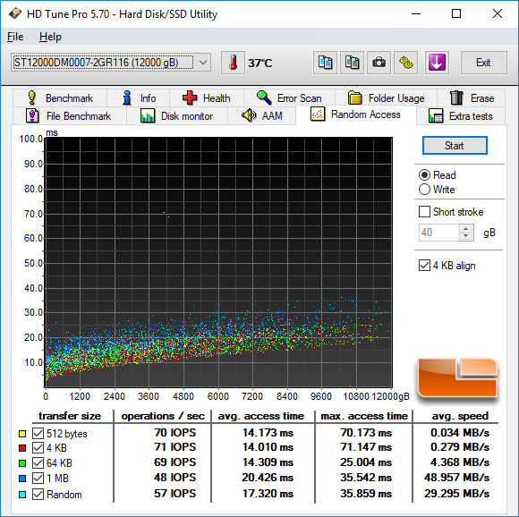Screen dimensions: 519x517
Task: Click the '48.957 MB/s' avg speed value
Action: [456, 478]
